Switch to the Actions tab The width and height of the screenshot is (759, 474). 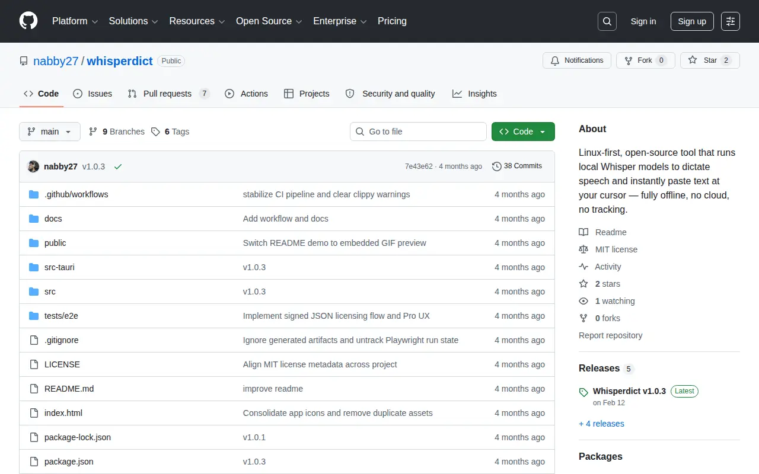click(246, 94)
